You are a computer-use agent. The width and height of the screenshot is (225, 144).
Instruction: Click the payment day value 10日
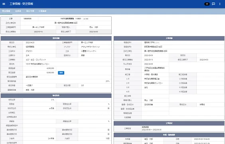[107, 138]
